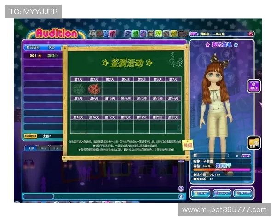Click the 38,726 coin balance value
The height and width of the screenshot is (221, 276).
[x=215, y=174]
